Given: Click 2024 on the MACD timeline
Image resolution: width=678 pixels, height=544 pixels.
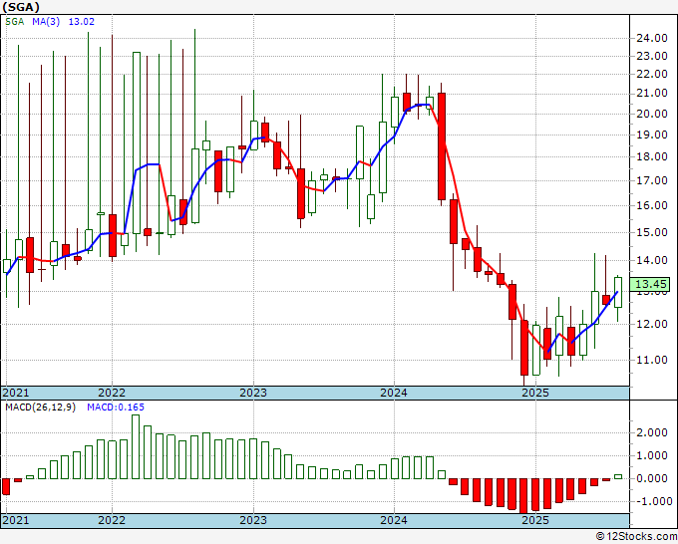Looking at the screenshot, I should point(394,520).
